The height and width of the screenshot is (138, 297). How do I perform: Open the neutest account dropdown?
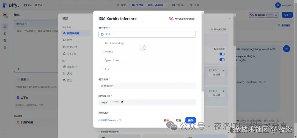[x=285, y=5]
